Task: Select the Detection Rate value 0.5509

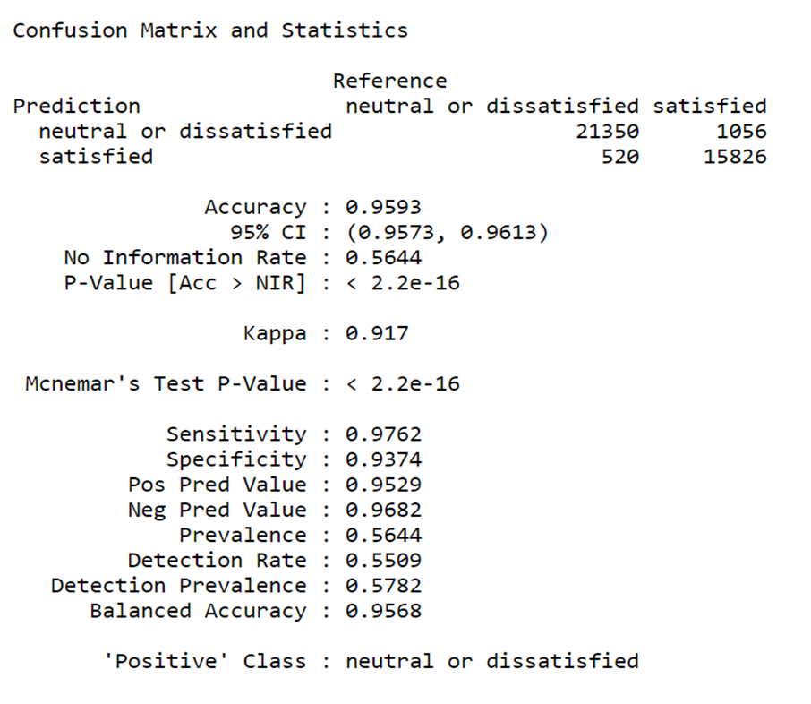Action: point(383,561)
